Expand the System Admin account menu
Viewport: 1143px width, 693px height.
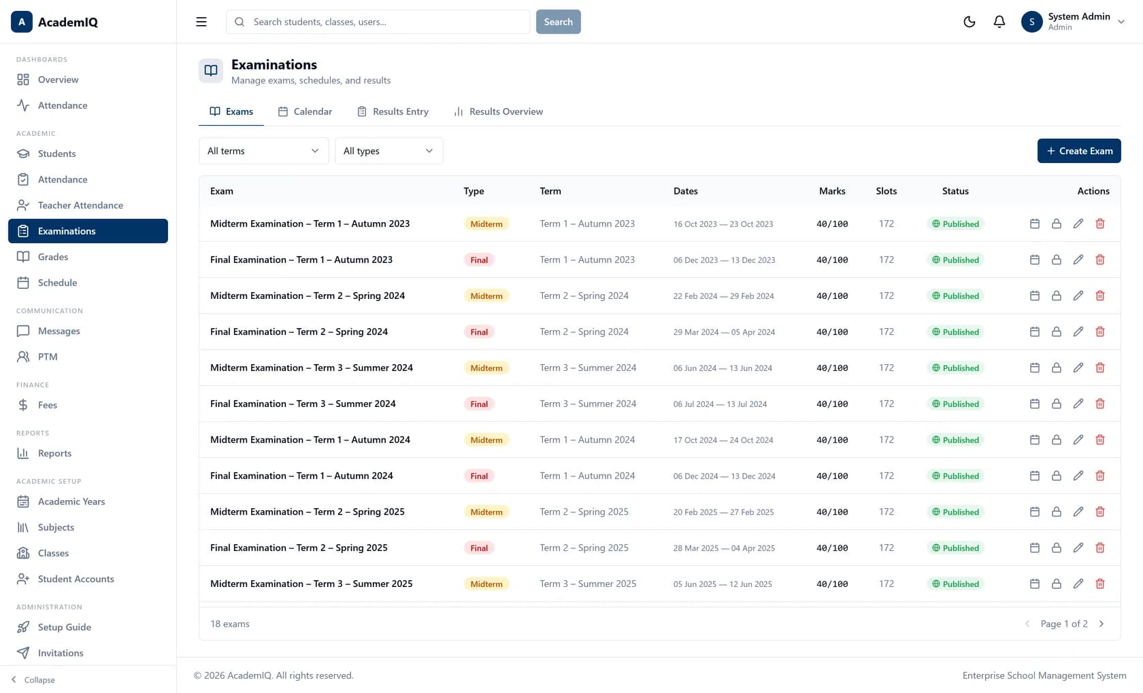click(x=1074, y=22)
